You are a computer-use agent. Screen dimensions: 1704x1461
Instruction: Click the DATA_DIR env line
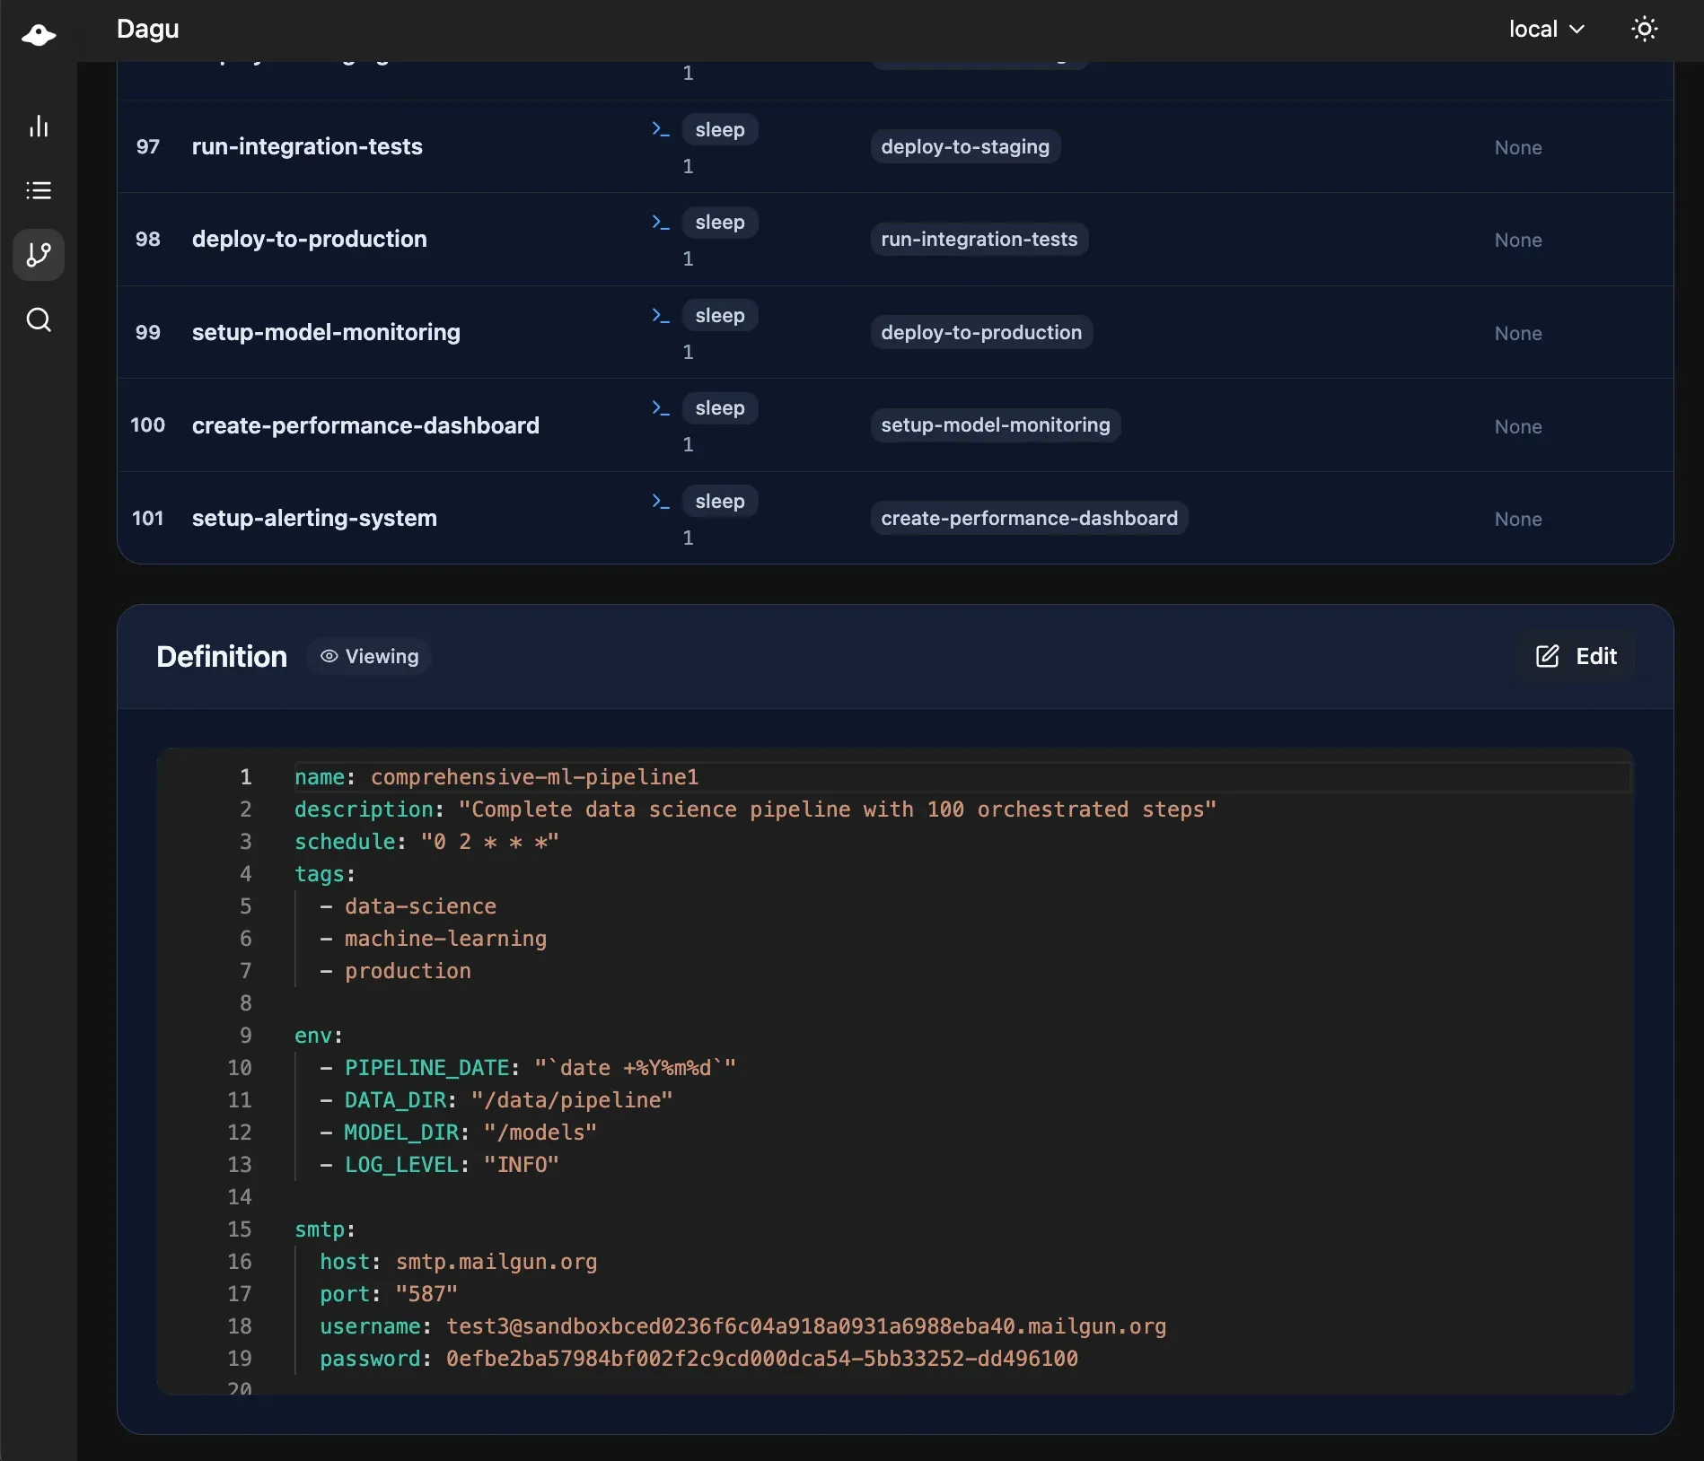click(x=496, y=1100)
